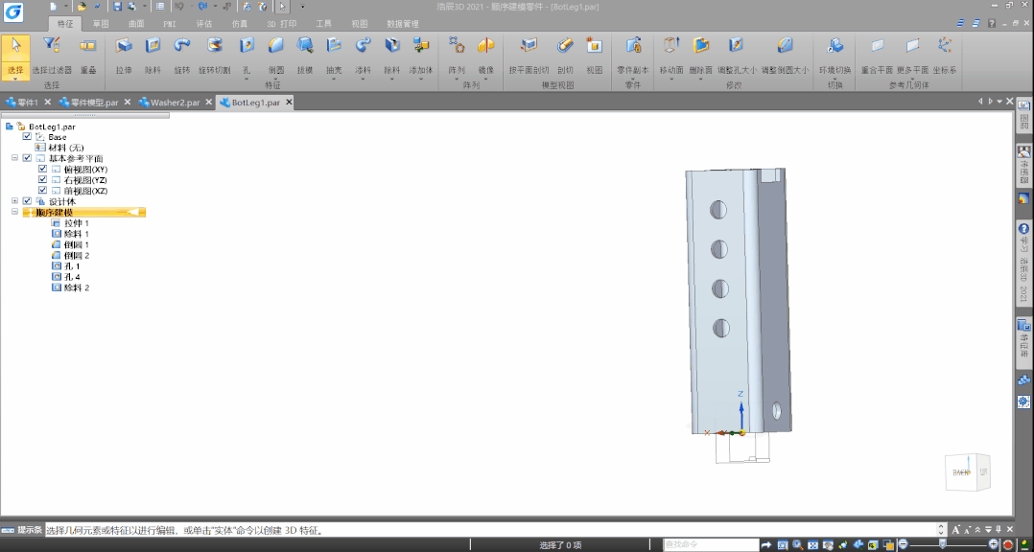
Task: Switch to the 草图 (Sketch) ribbon tab
Action: (100, 24)
